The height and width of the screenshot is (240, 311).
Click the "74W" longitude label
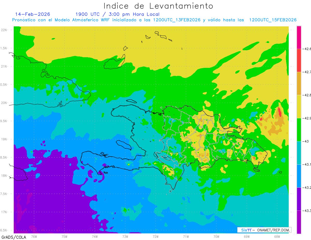95,237
